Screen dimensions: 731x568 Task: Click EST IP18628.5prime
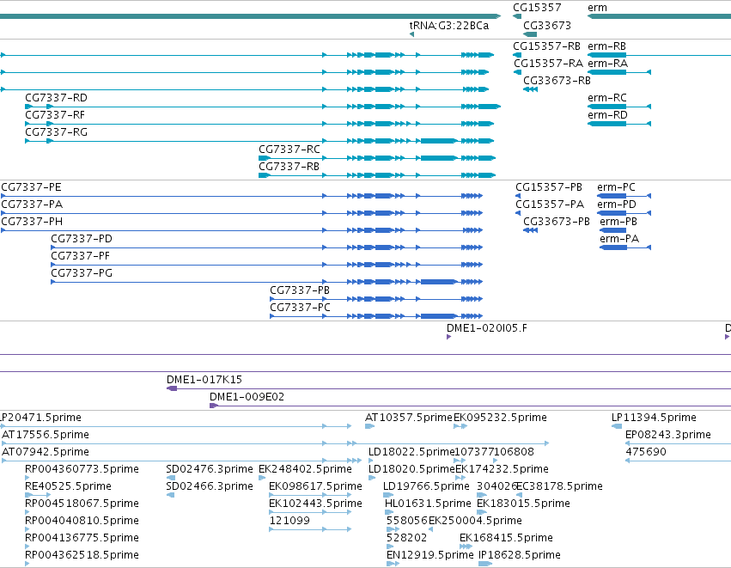coord(520,555)
